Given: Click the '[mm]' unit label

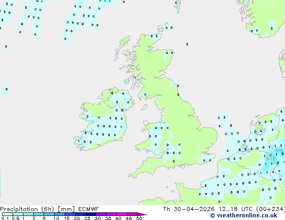Looking at the screenshot, I should 66,209.
